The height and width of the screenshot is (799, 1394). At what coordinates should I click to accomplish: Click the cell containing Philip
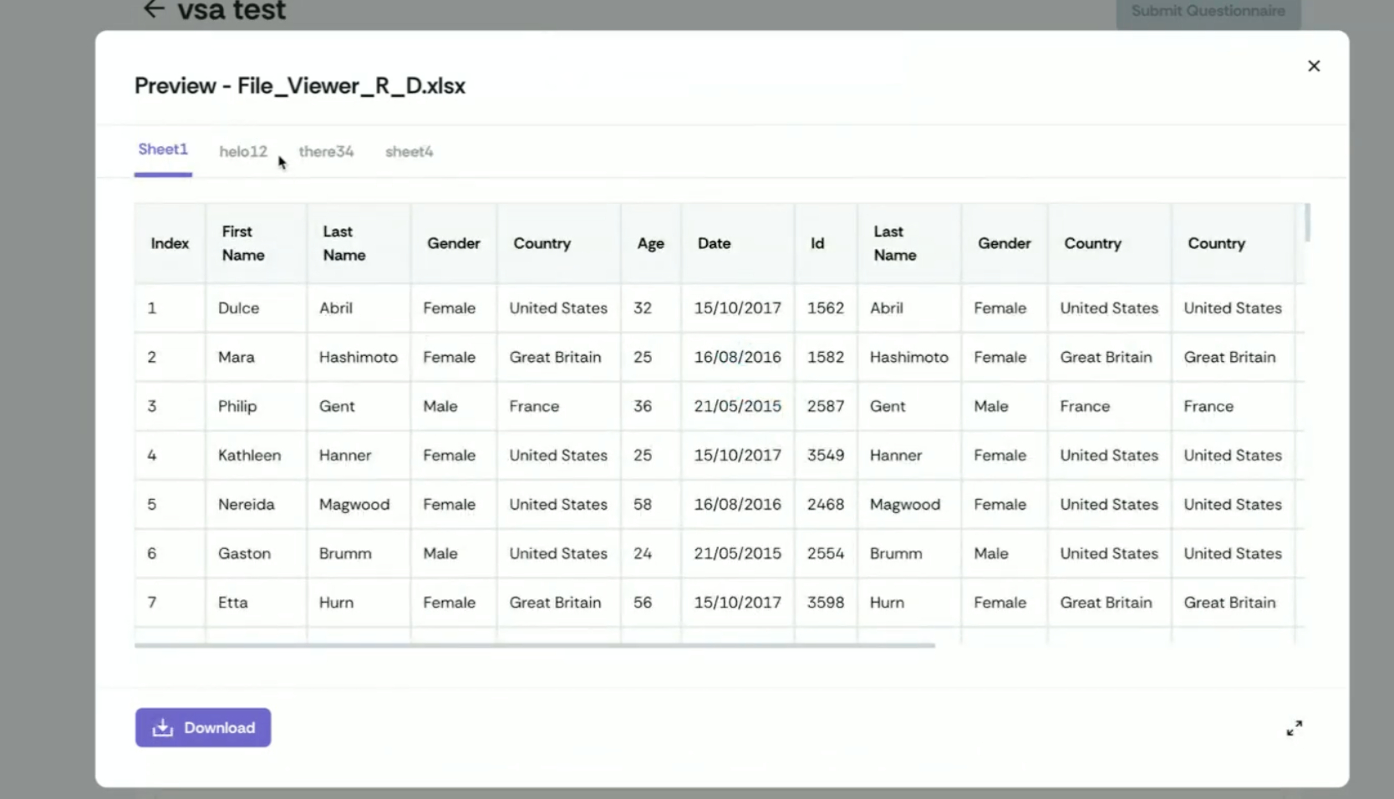click(x=256, y=406)
